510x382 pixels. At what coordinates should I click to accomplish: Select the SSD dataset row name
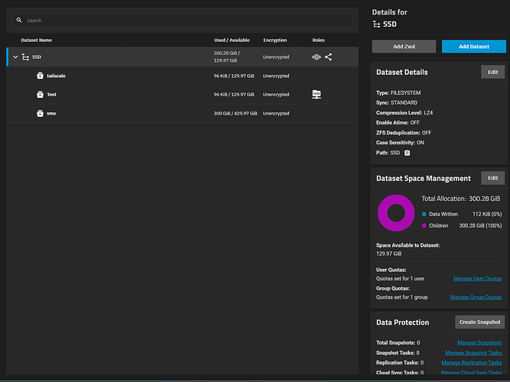(x=37, y=57)
